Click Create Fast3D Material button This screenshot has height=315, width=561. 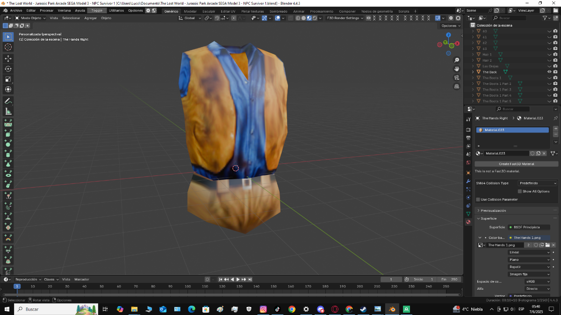(517, 164)
